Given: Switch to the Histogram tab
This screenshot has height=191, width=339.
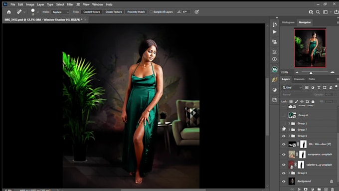Looking at the screenshot, I should coord(288,22).
